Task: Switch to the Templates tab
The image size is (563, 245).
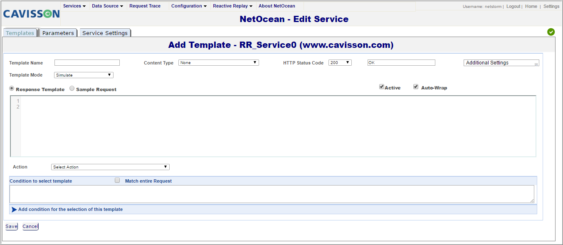Action: (x=20, y=33)
